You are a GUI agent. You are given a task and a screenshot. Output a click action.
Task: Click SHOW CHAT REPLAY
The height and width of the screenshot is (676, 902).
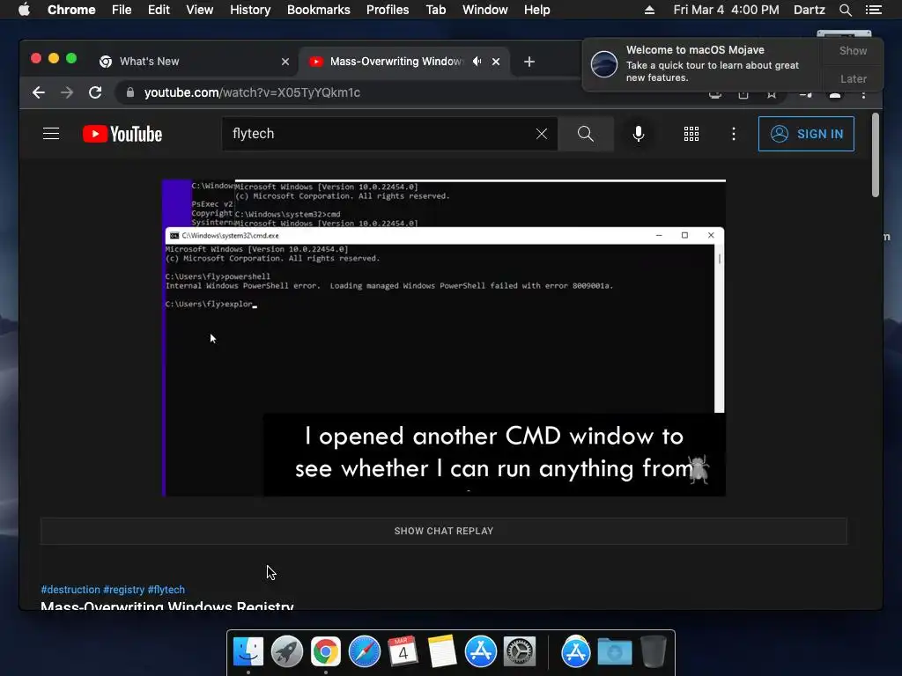444,531
